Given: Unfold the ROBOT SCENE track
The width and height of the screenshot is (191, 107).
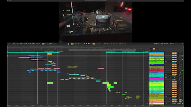Looking at the screenshot, I should tap(150, 81).
